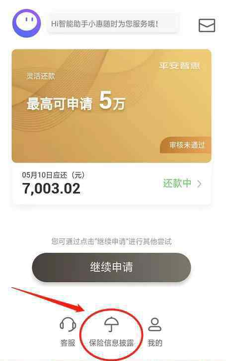226x361 pixels.
Task: Tap the umbrella insurance disclosure icon
Action: (x=111, y=324)
